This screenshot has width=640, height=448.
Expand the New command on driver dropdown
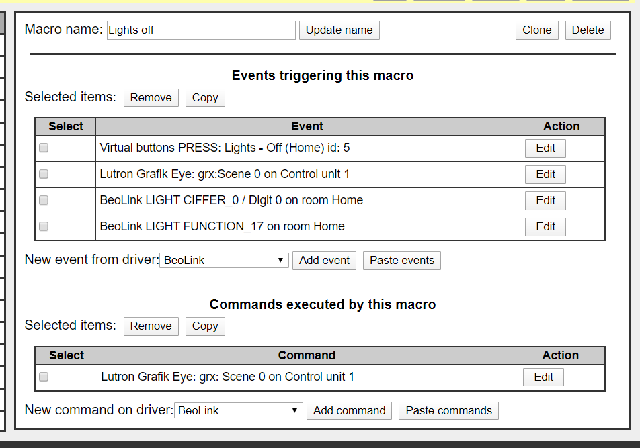(x=238, y=411)
